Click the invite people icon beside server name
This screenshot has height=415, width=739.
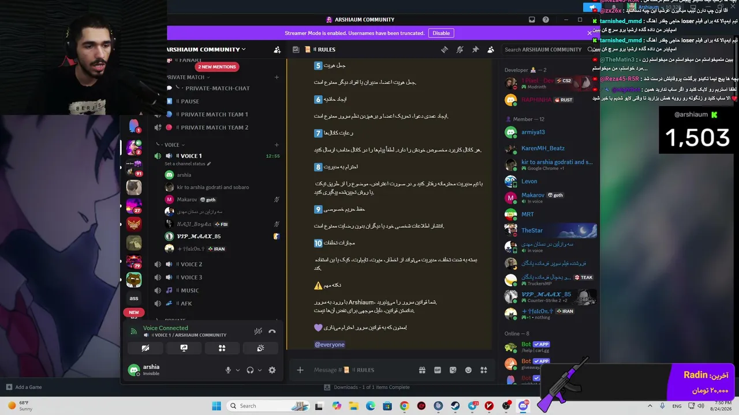[277, 50]
